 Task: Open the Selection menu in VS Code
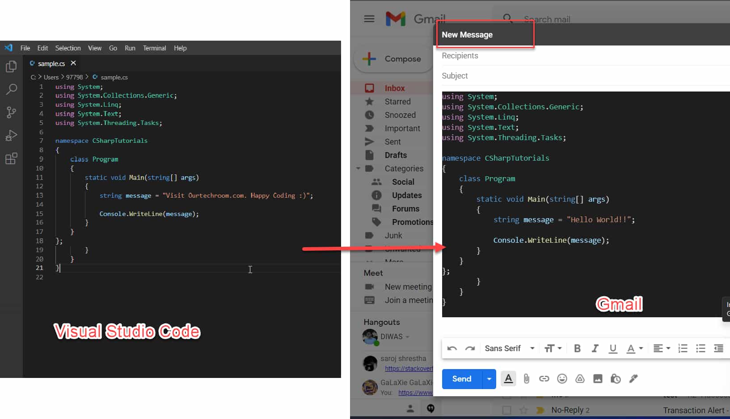[x=68, y=48]
